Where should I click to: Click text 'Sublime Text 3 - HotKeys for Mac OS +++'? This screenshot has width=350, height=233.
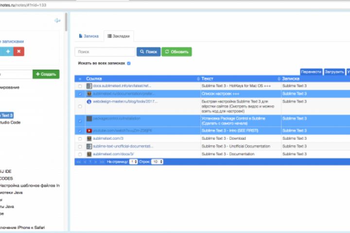tap(236, 86)
